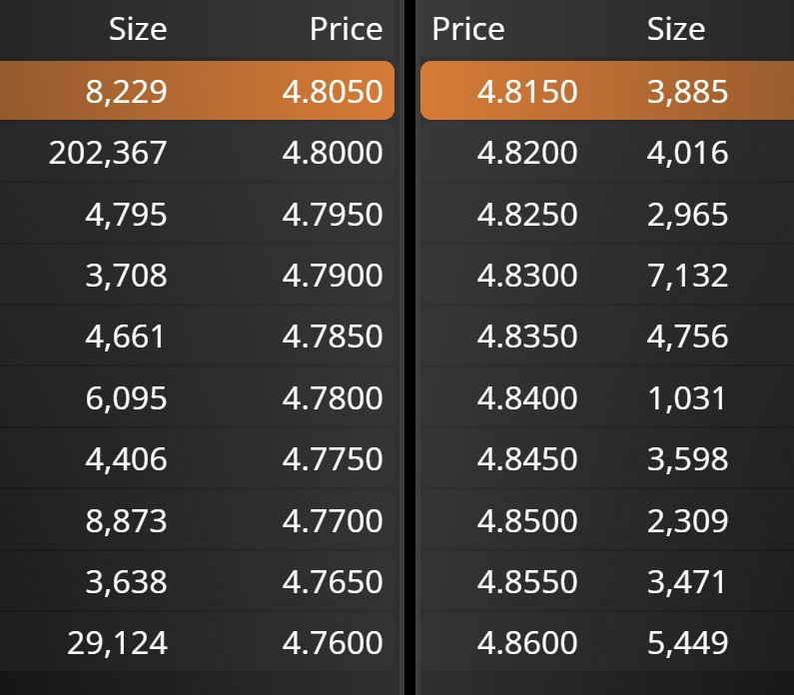Viewport: 794px width, 695px height.
Task: Click bid price 4.8000
Action: tap(332, 153)
